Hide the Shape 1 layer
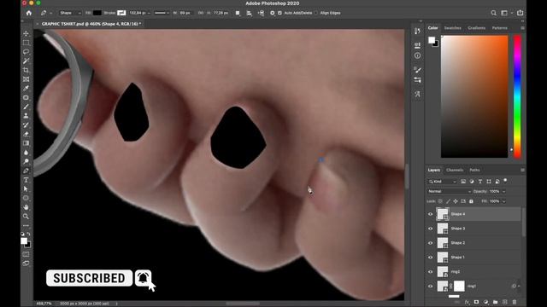Image resolution: width=547 pixels, height=307 pixels. pyautogui.click(x=431, y=258)
